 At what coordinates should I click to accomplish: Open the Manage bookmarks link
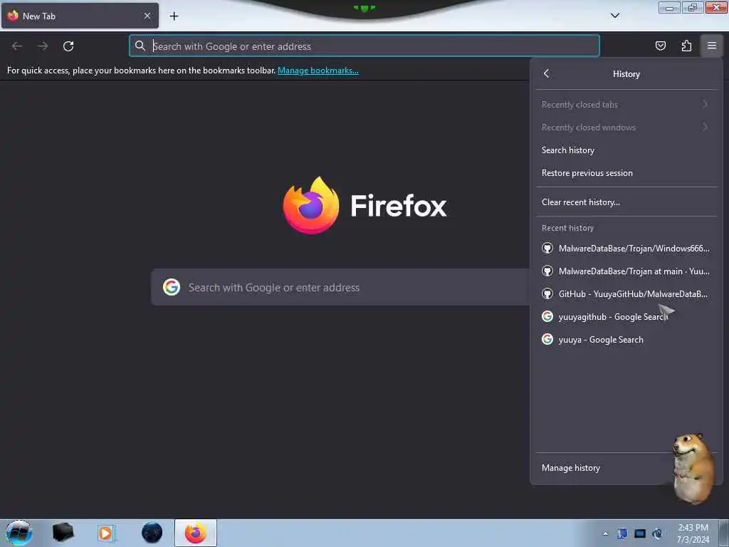coord(318,71)
